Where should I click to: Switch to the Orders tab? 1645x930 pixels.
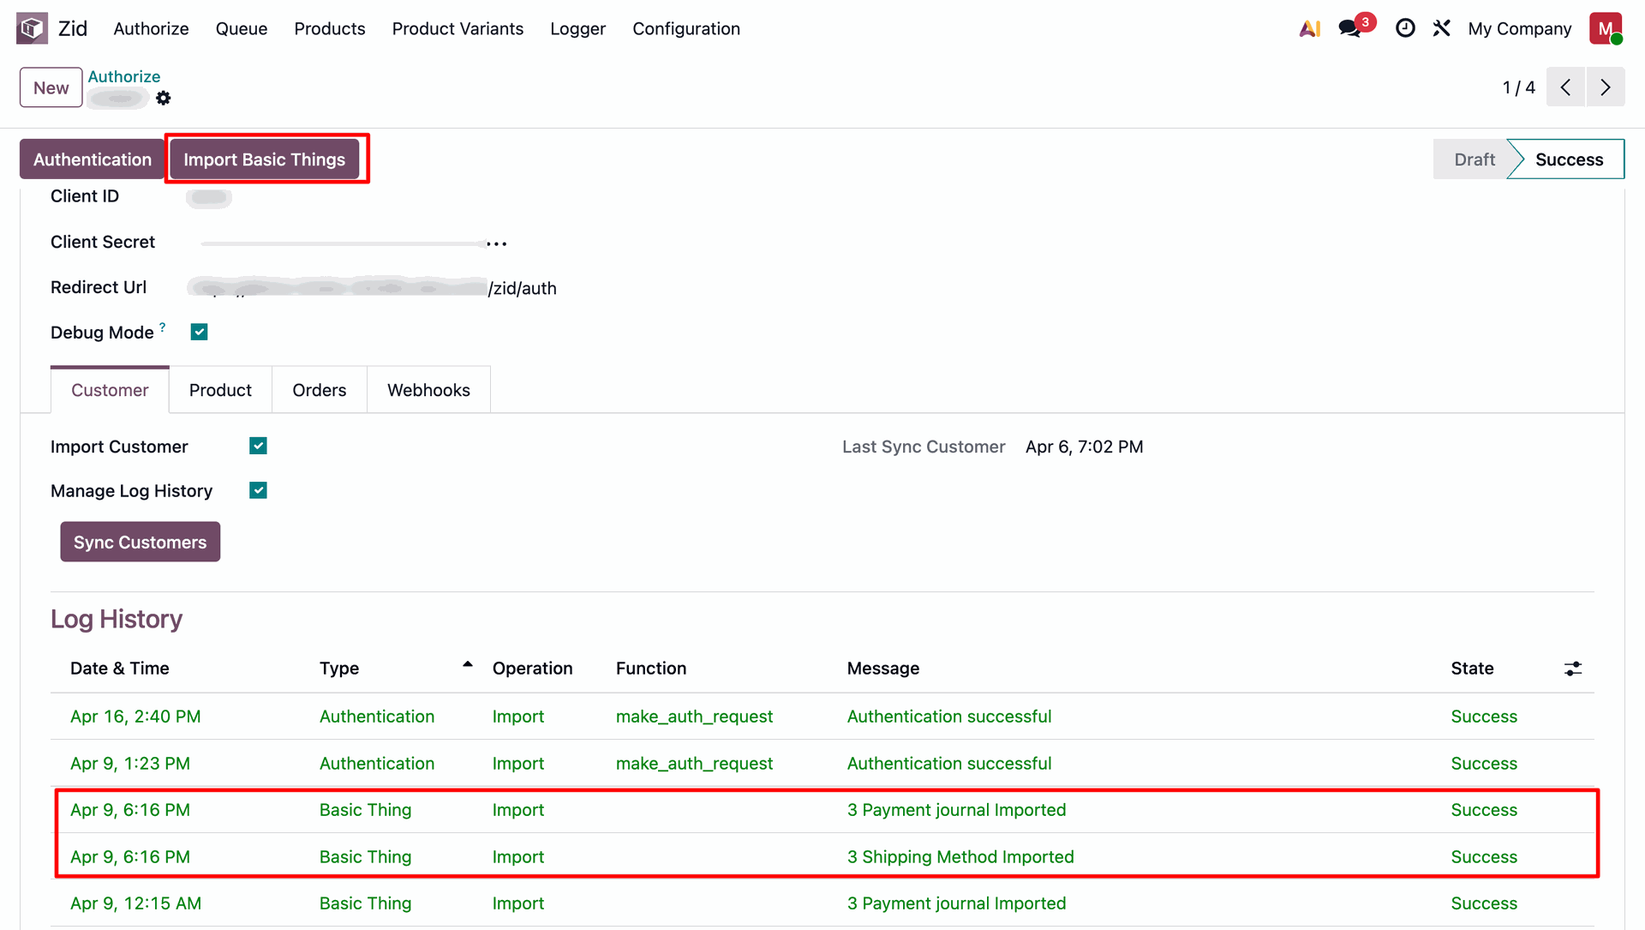click(x=320, y=390)
